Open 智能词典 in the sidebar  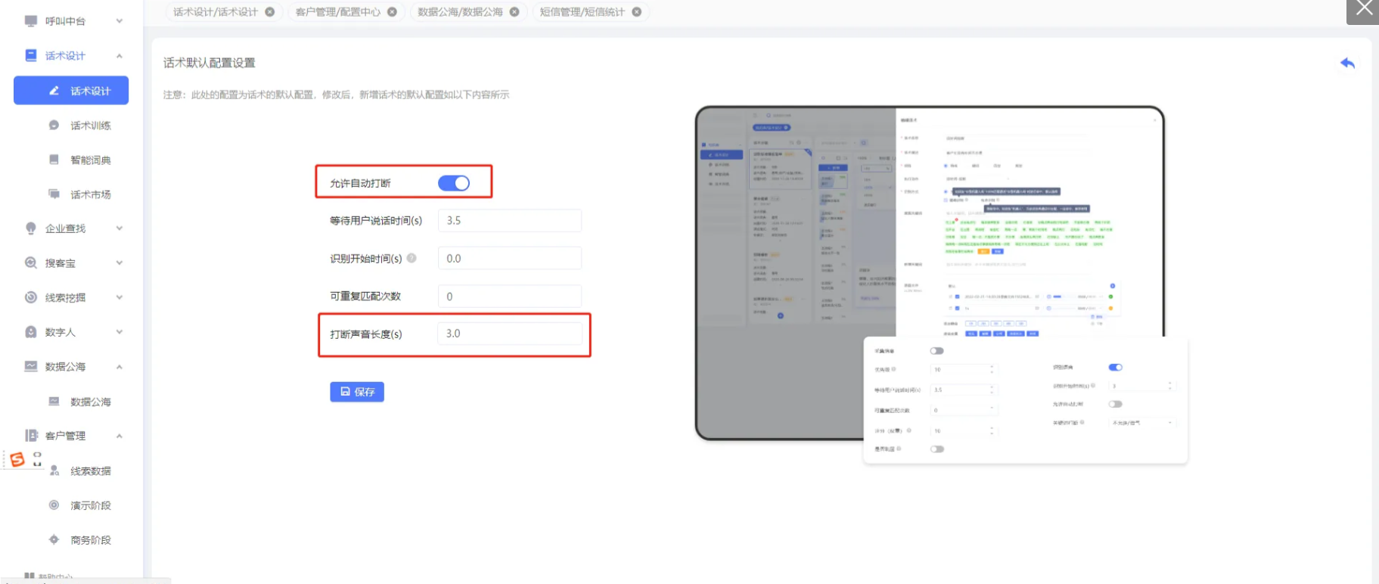90,160
